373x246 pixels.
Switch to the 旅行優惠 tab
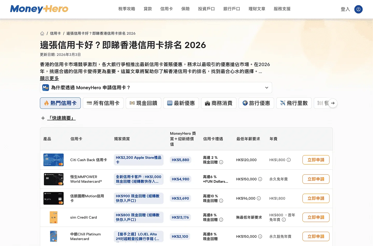(256, 103)
